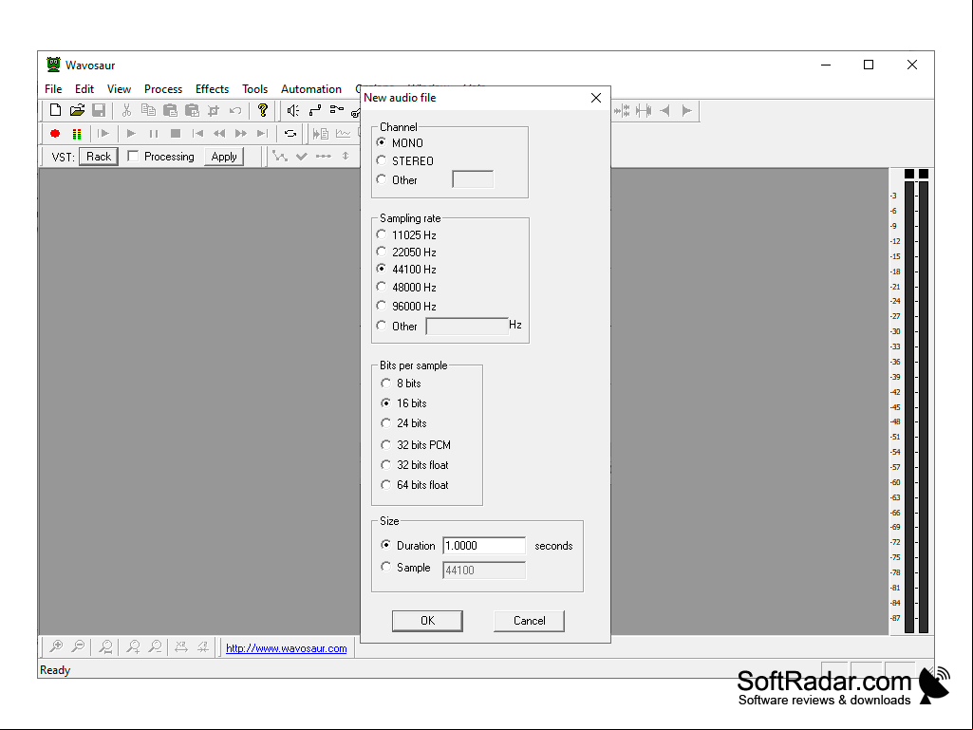Viewport: 973px width, 730px height.
Task: Close the New audio file dialog
Action: click(596, 98)
